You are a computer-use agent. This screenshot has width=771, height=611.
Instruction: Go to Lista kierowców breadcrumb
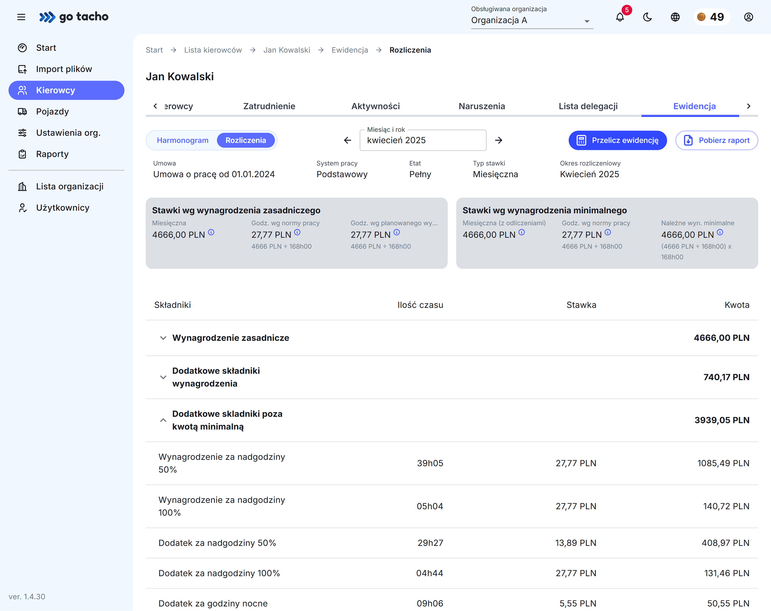click(x=213, y=50)
